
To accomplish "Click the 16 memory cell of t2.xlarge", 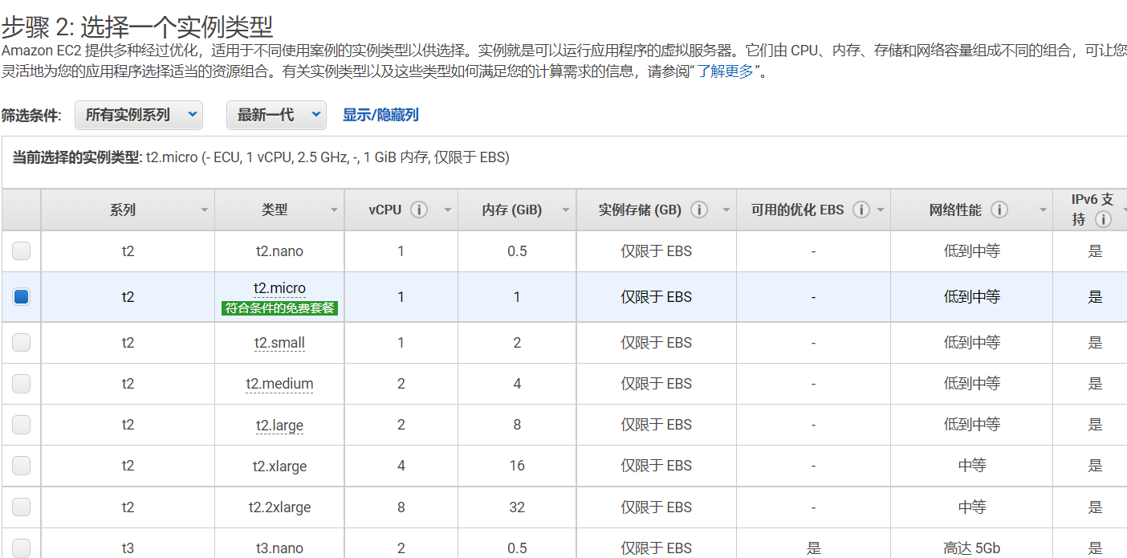I will pyautogui.click(x=517, y=466).
